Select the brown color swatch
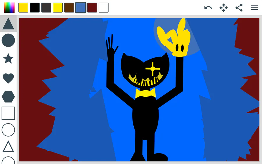Image resolution: width=262 pixels, height=164 pixels. (69, 8)
